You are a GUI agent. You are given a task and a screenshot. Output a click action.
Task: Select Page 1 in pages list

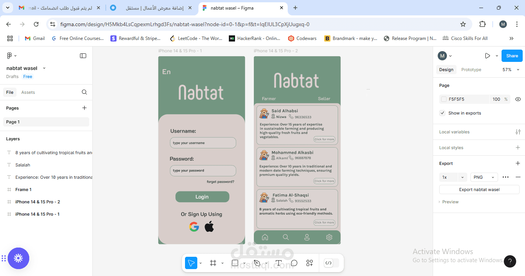pos(46,122)
